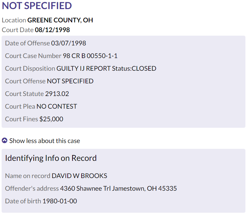Click the Offender's address label
This screenshot has width=248, height=215.
pyautogui.click(x=32, y=188)
